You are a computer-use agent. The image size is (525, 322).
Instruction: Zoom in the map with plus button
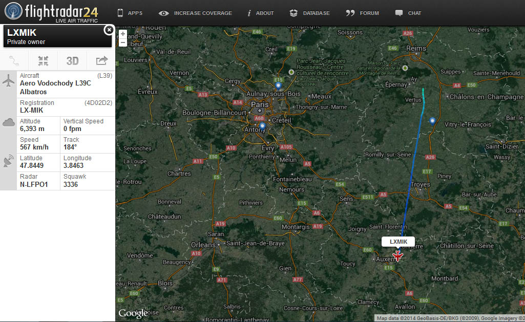[123, 34]
